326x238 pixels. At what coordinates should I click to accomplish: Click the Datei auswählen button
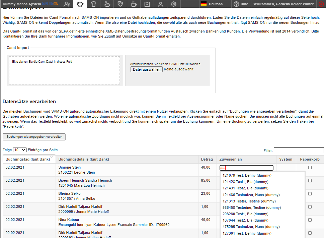click(147, 69)
